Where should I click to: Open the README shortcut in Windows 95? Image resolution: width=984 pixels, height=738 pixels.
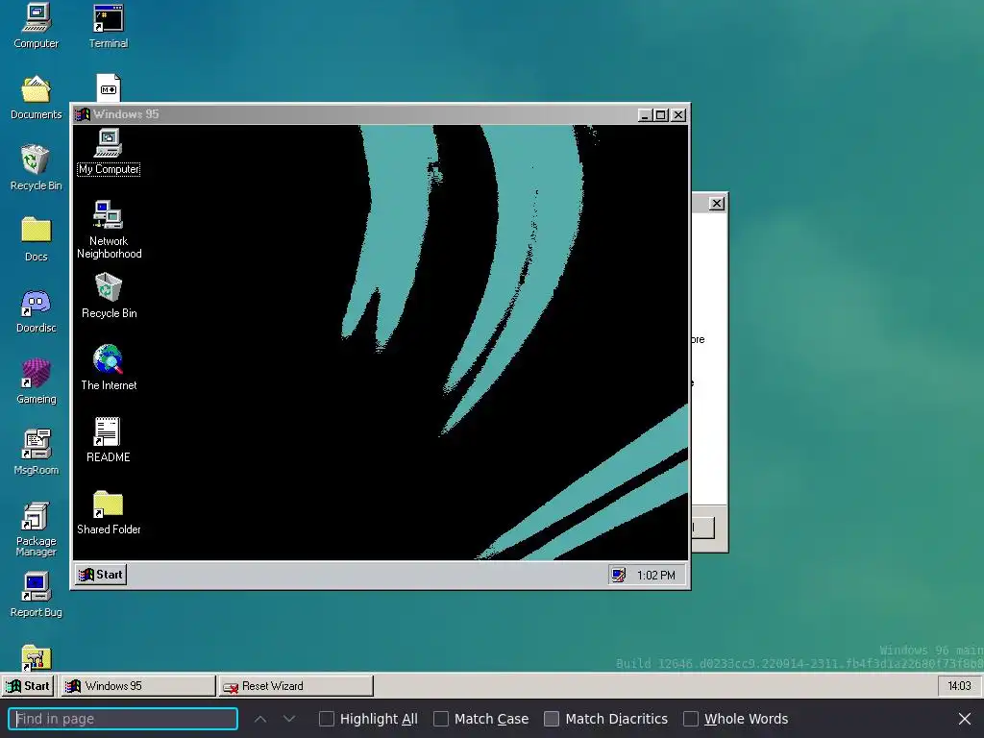click(x=108, y=440)
